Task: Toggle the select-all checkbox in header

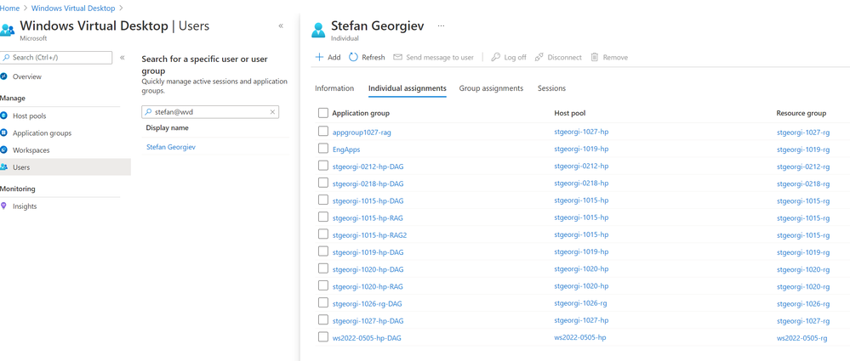Action: point(323,113)
